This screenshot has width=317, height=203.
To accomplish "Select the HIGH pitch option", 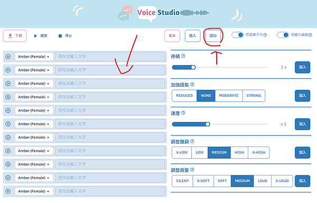I will pos(239,152).
